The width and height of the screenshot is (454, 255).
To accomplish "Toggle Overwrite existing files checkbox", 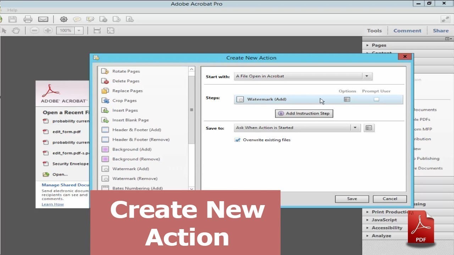I will pyautogui.click(x=238, y=140).
